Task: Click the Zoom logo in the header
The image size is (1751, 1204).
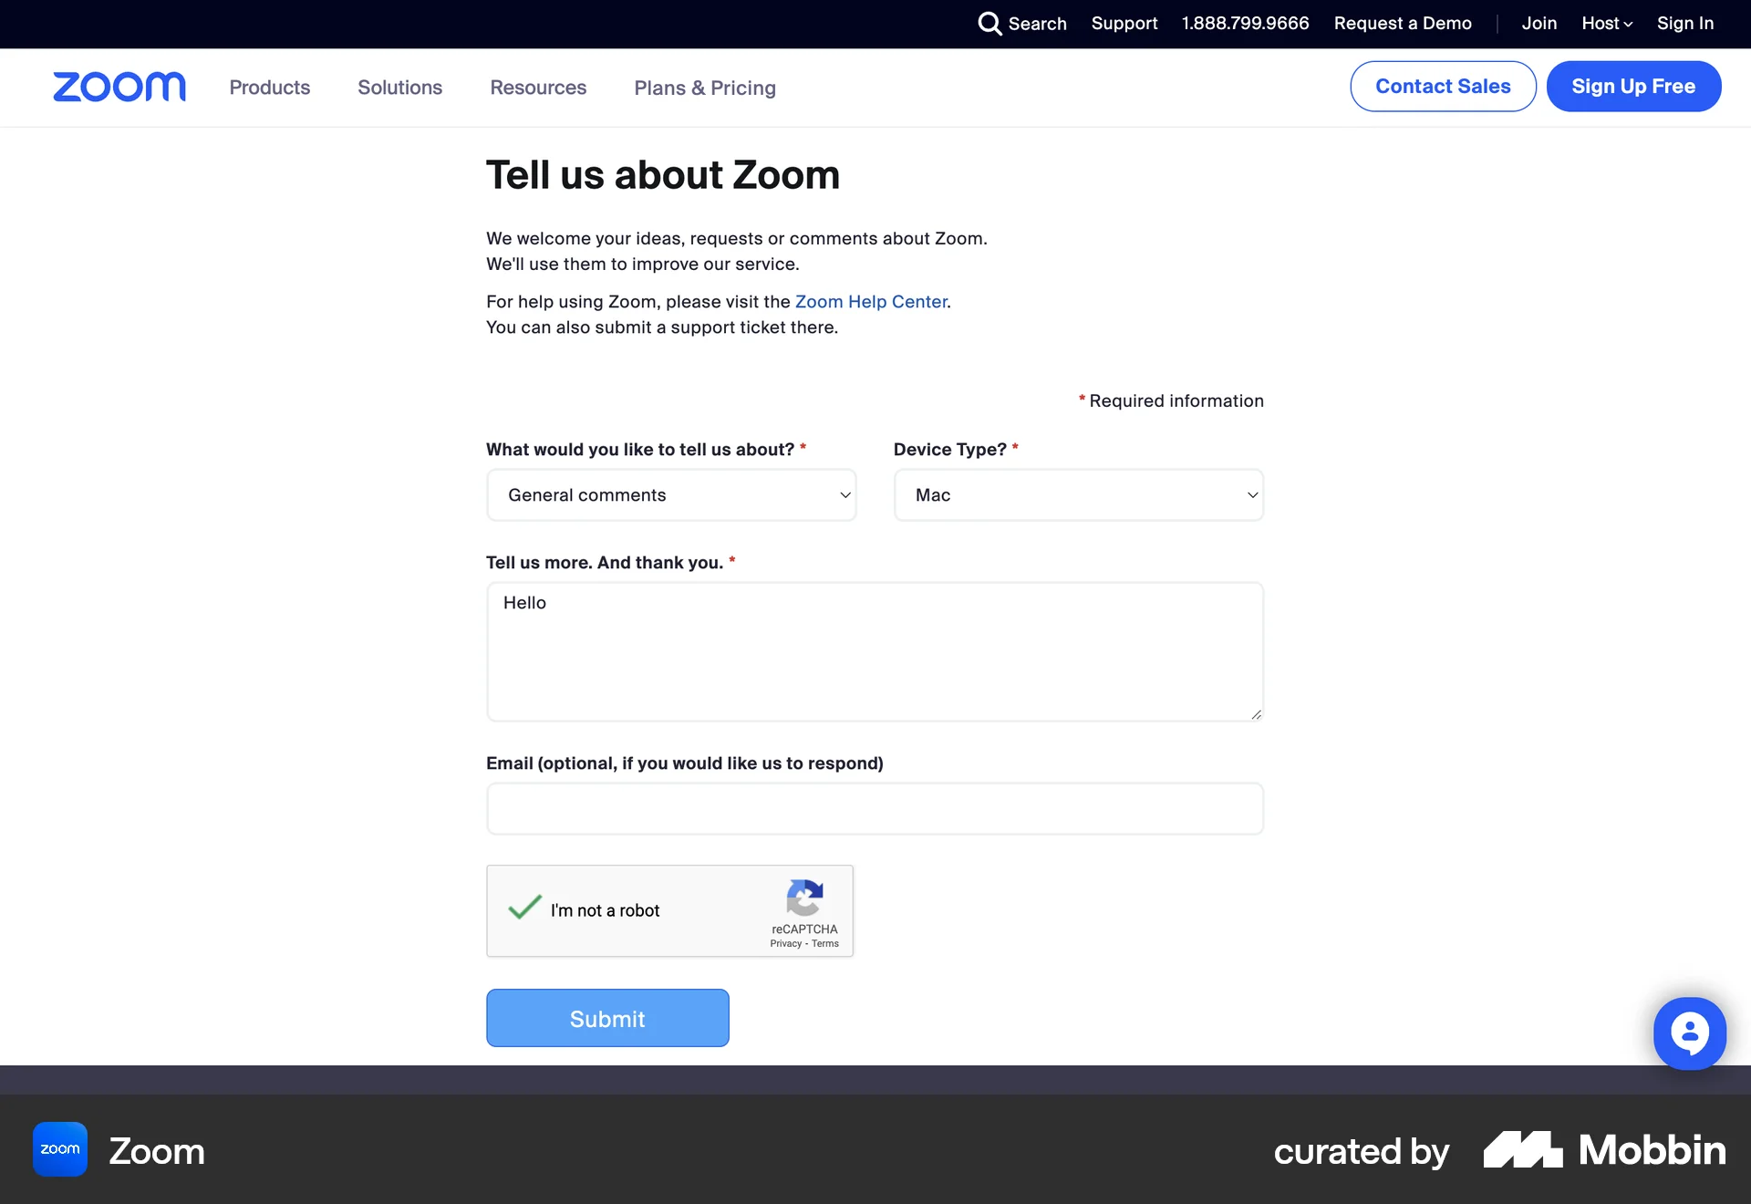Action: [119, 87]
